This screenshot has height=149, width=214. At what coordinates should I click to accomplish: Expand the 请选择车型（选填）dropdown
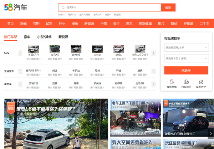187,58
